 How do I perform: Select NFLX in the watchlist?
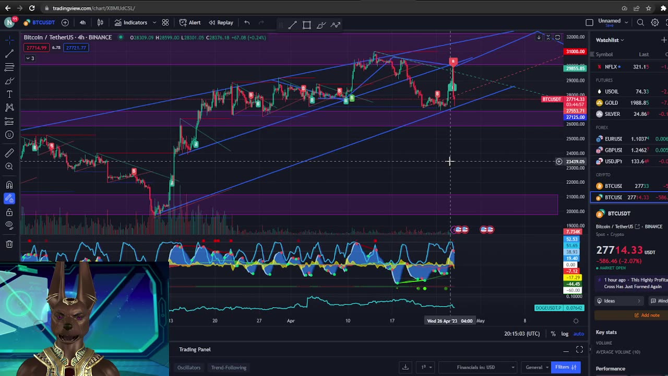[629, 67]
